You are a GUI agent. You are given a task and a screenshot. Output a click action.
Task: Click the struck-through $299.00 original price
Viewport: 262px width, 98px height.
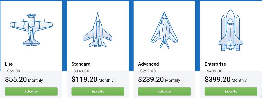(148, 71)
